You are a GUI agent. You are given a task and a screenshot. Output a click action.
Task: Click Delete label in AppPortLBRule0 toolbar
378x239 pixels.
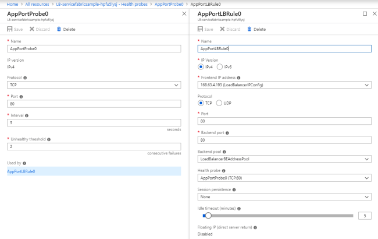259,29
